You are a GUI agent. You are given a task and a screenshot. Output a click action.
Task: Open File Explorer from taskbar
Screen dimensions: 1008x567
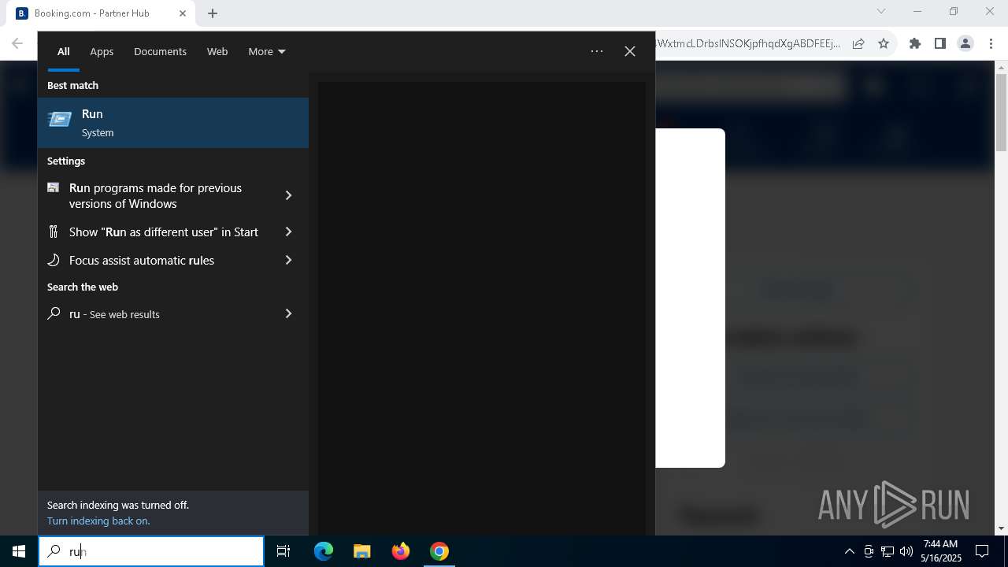[x=361, y=551]
